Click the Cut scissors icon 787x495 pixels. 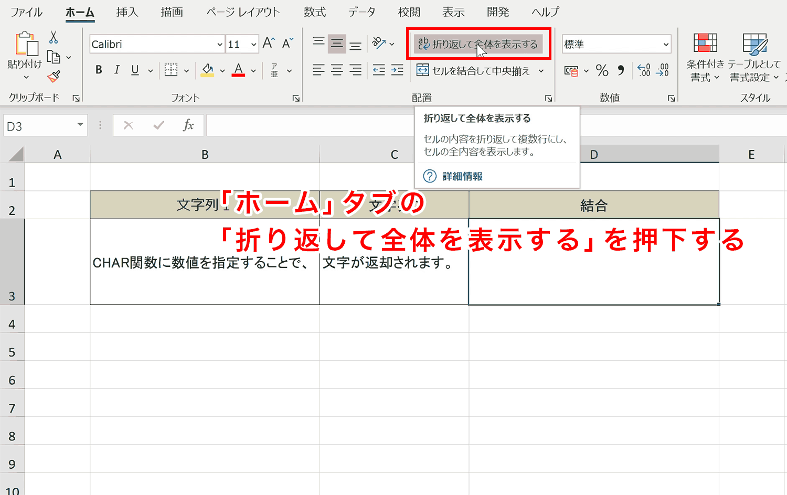(x=54, y=37)
